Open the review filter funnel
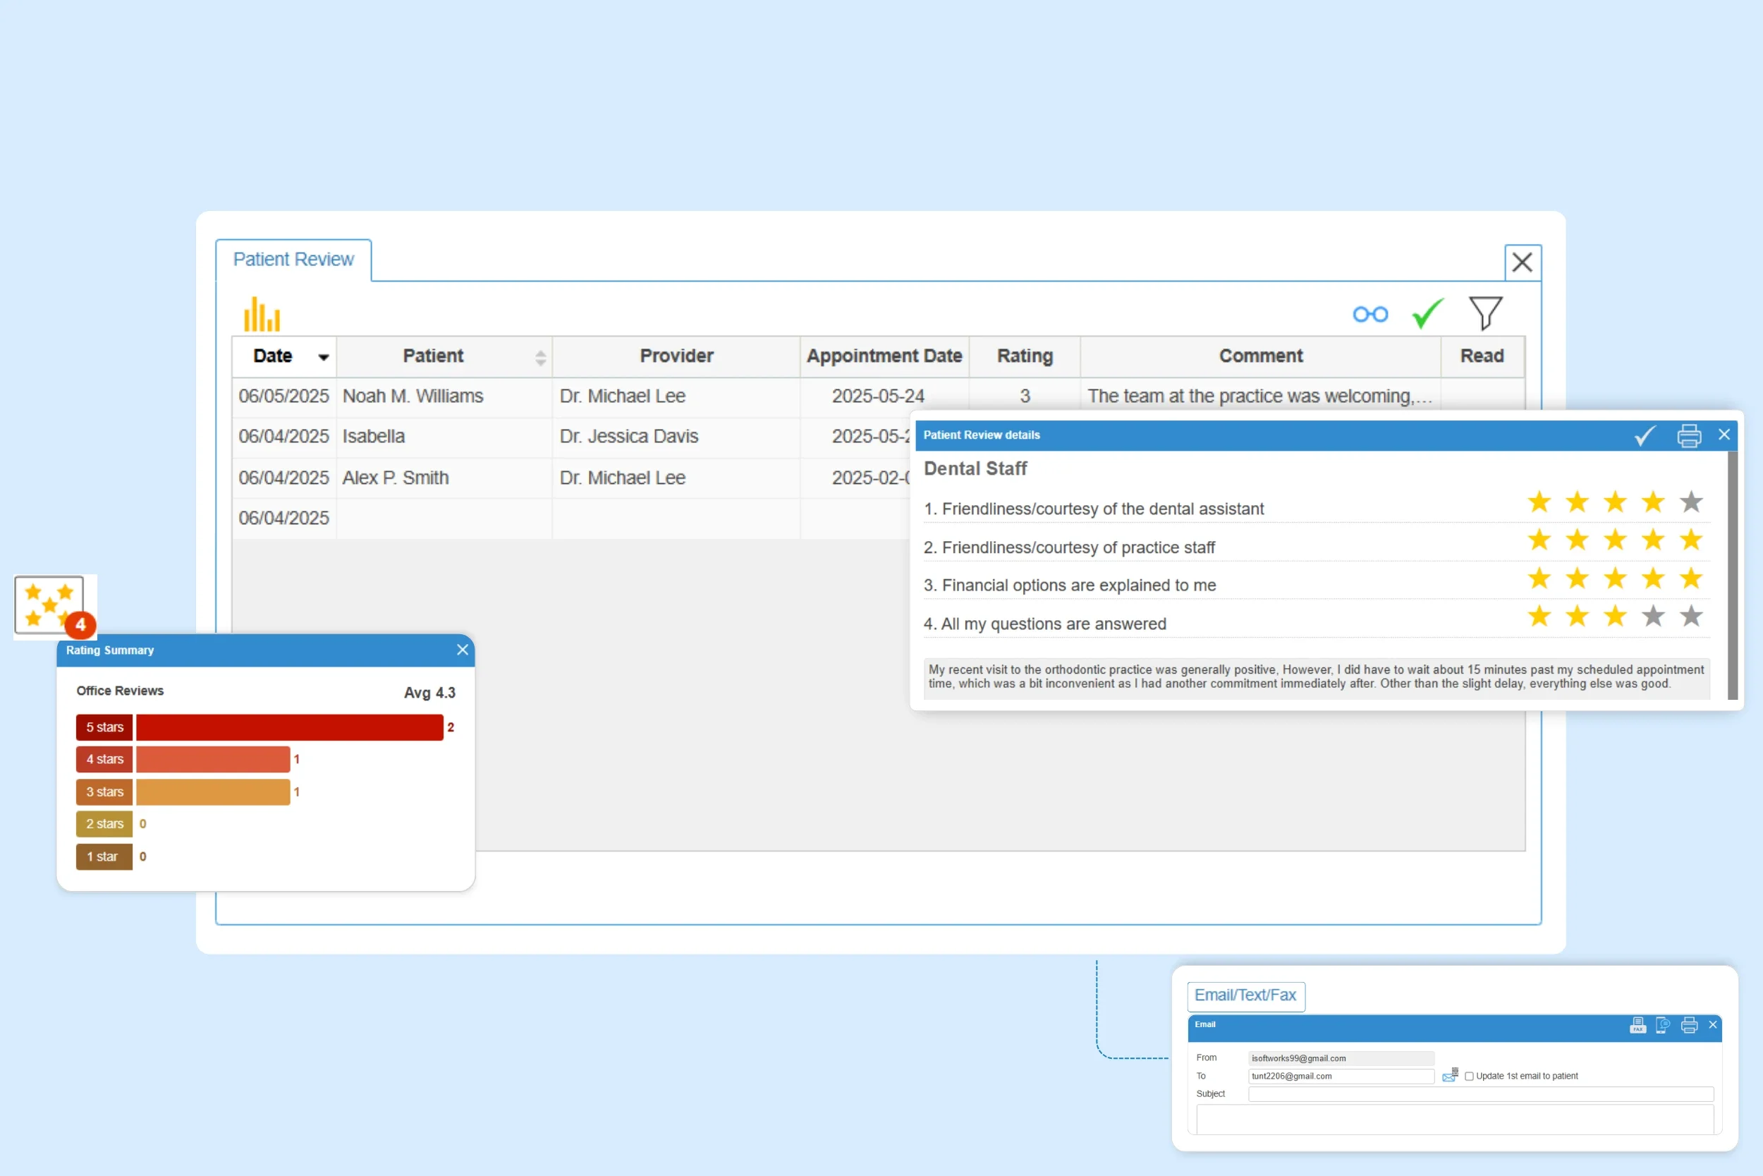 pyautogui.click(x=1486, y=313)
